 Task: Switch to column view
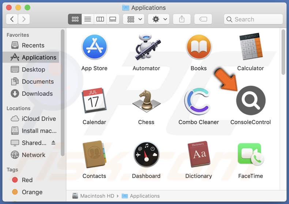click(100, 19)
